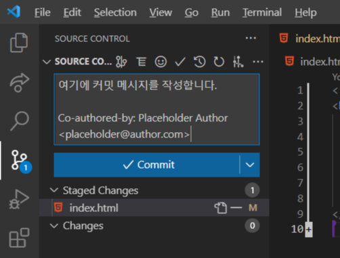Image resolution: width=340 pixels, height=258 pixels.
Task: Unstage index.html with the minus icon
Action: click(x=236, y=208)
